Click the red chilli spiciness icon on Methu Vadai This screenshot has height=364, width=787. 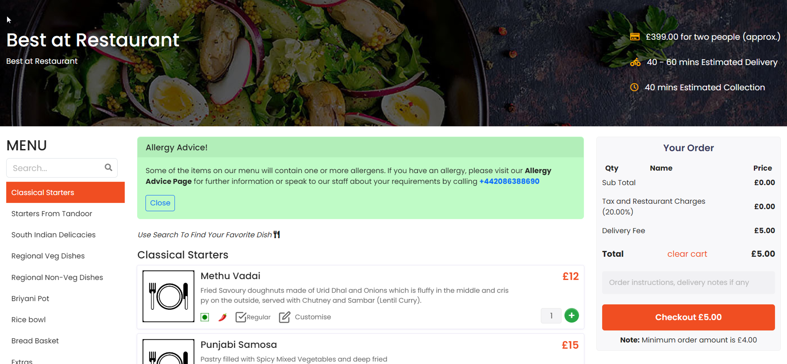(x=222, y=317)
